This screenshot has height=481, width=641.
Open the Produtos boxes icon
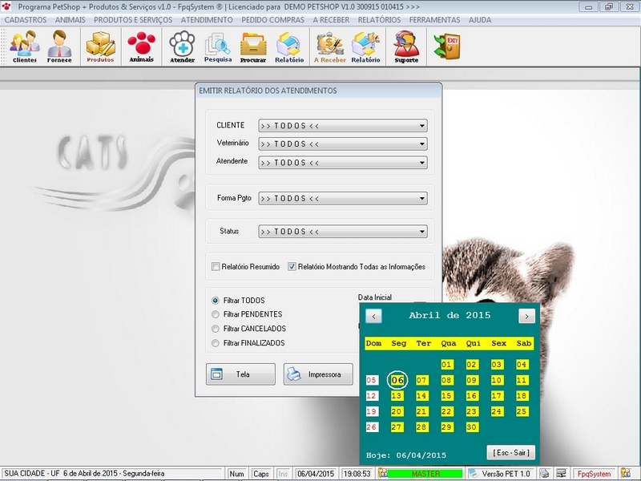[100, 46]
